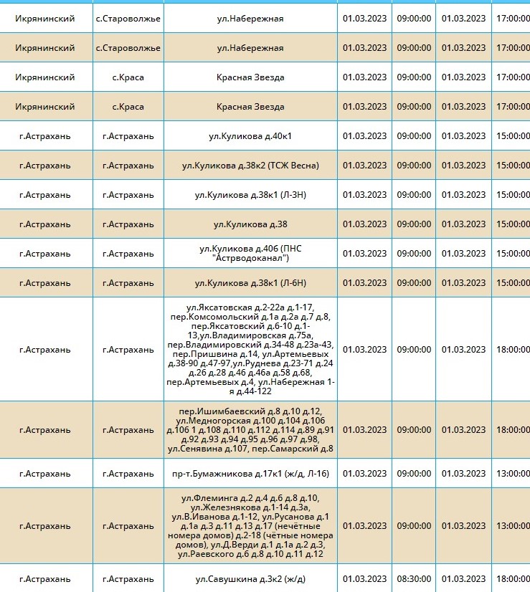Viewport: 530px width, 592px height.
Task: Click с.Староволжье in the topmost row
Action: click(128, 19)
